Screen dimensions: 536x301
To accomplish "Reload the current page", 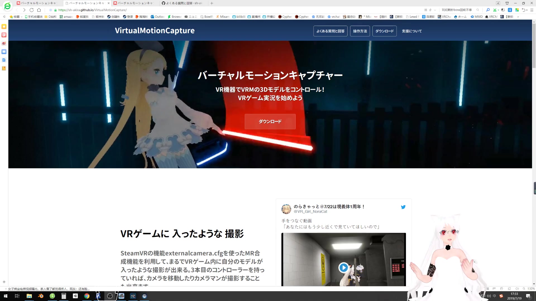I will pyautogui.click(x=32, y=10).
